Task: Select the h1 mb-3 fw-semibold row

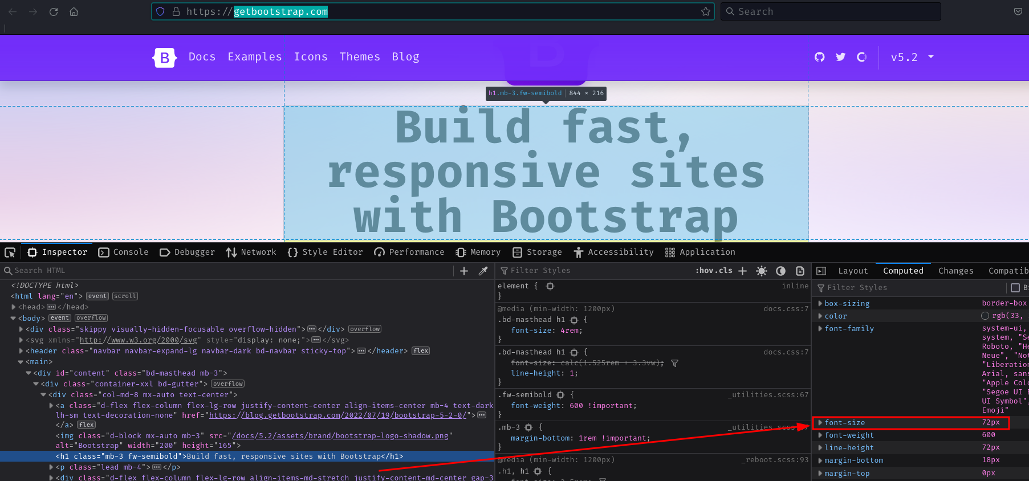Action: (x=247, y=456)
